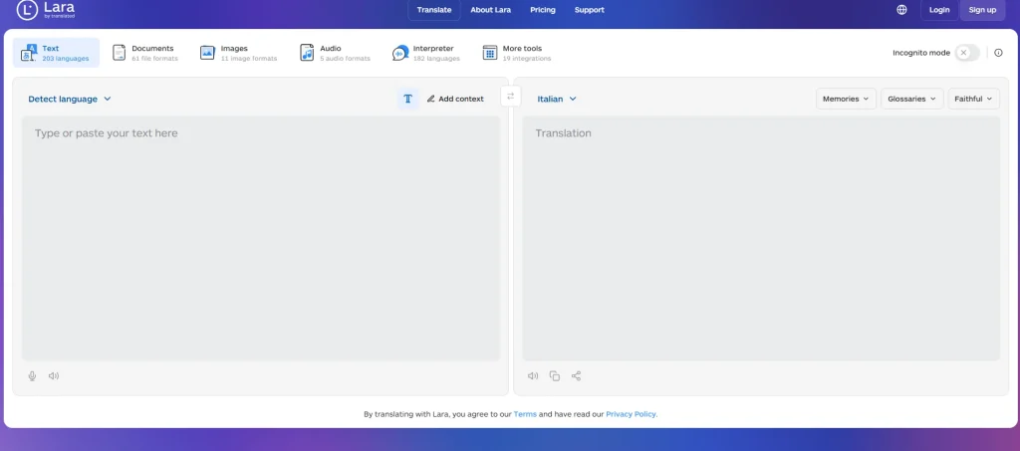Play source text audio with speaker icon
This screenshot has width=1020, height=451.
pos(54,375)
